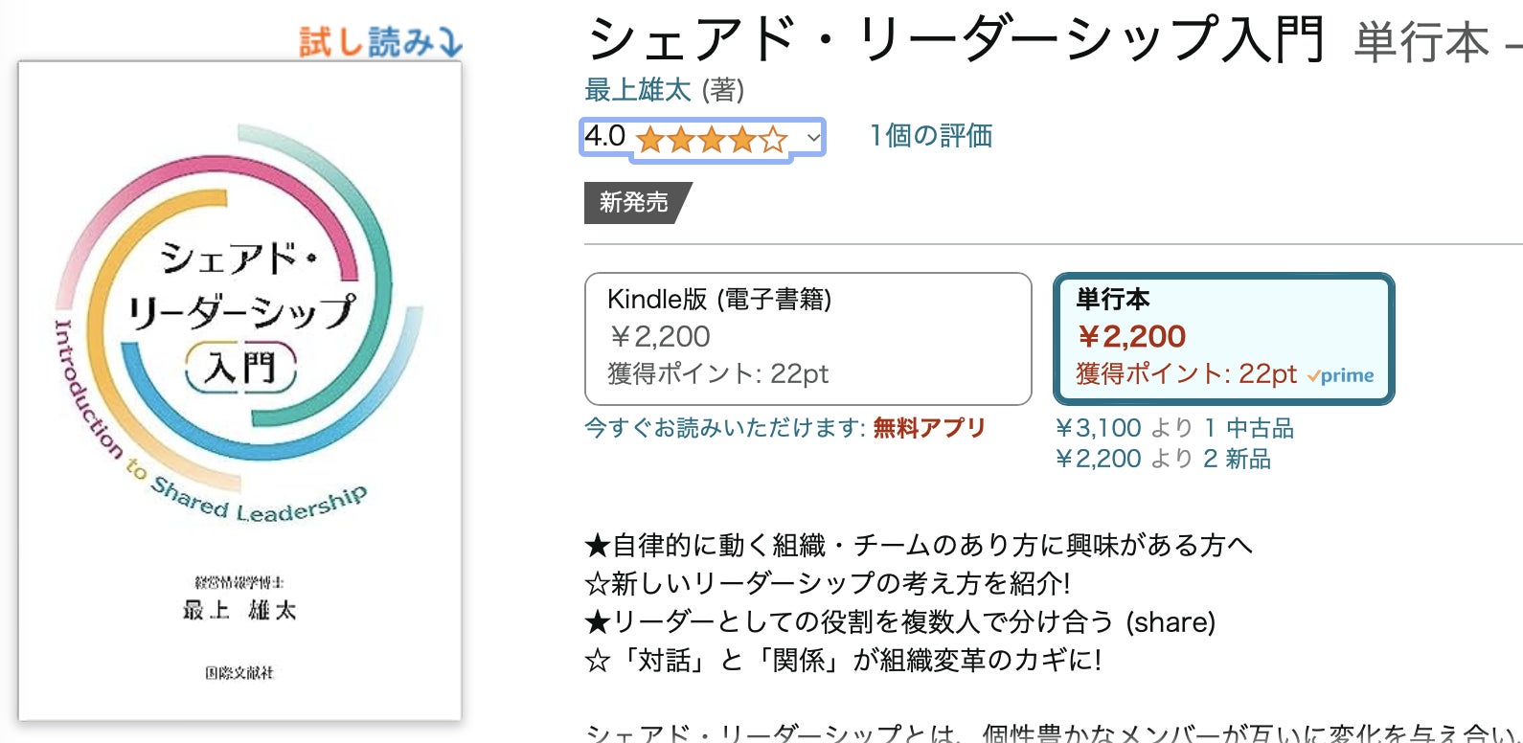Click the 今すぐお読みいただけます text link

[724, 428]
